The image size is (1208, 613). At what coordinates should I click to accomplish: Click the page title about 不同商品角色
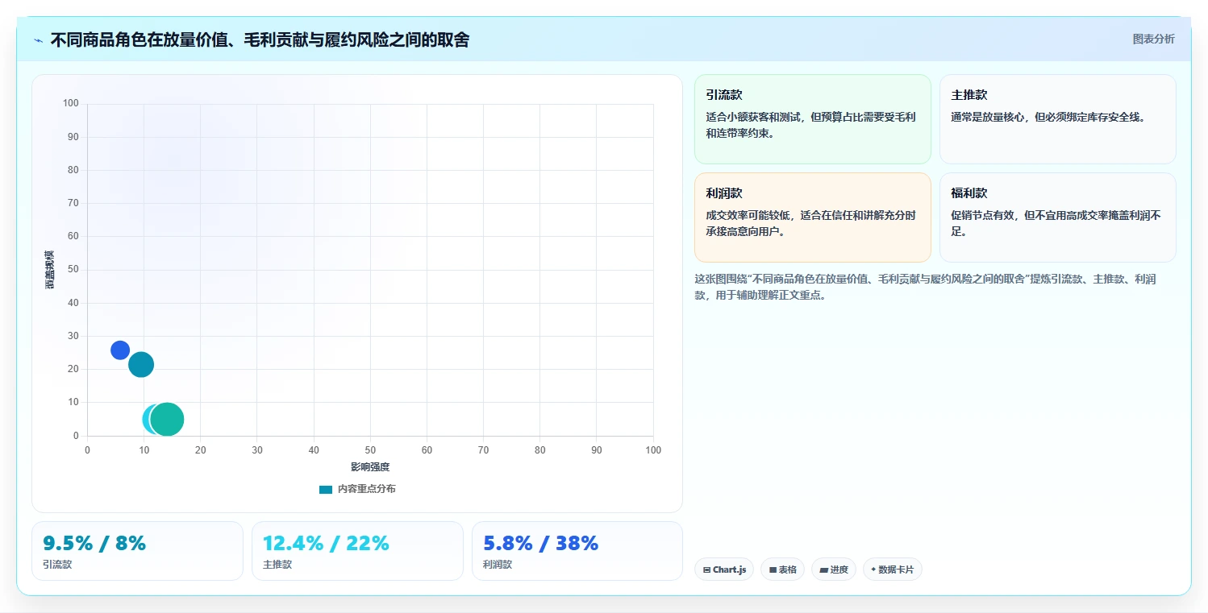click(260, 39)
